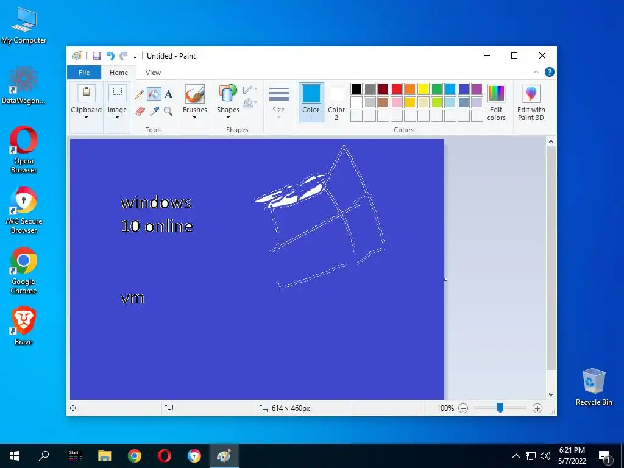Screen dimensions: 624x468
Task: Choose the yellow color swatch
Action: pyautogui.click(x=424, y=89)
